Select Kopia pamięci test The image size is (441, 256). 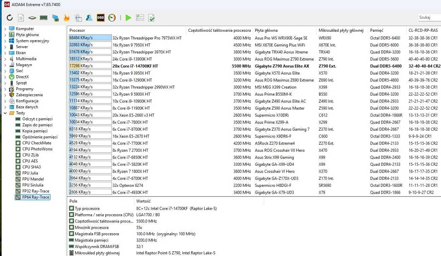[x=35, y=131]
